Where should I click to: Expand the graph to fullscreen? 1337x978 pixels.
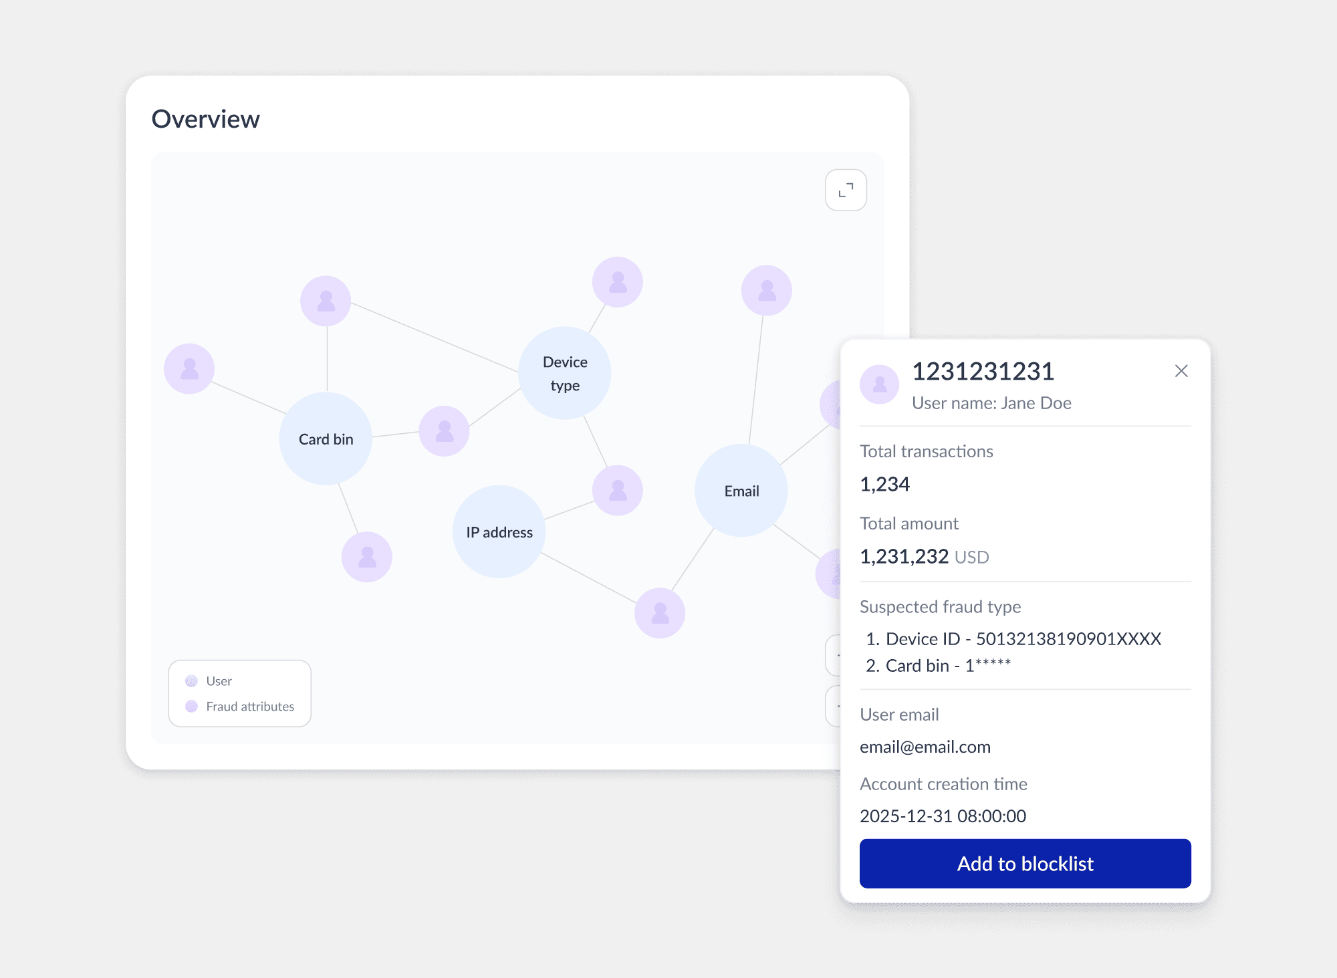[x=846, y=191]
